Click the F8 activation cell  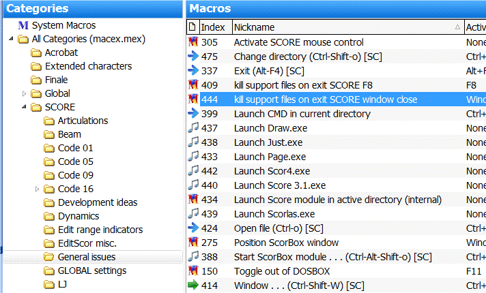tap(471, 85)
